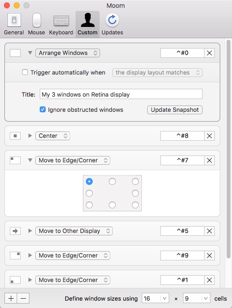Open the Center action dropdown
The image size is (232, 308).
[52, 136]
